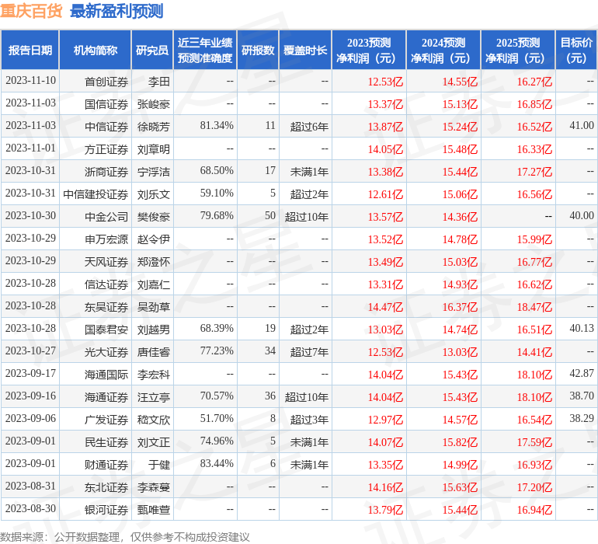598x544 pixels.
Task: Click the date 2023-10-30
Action: [x=30, y=216]
